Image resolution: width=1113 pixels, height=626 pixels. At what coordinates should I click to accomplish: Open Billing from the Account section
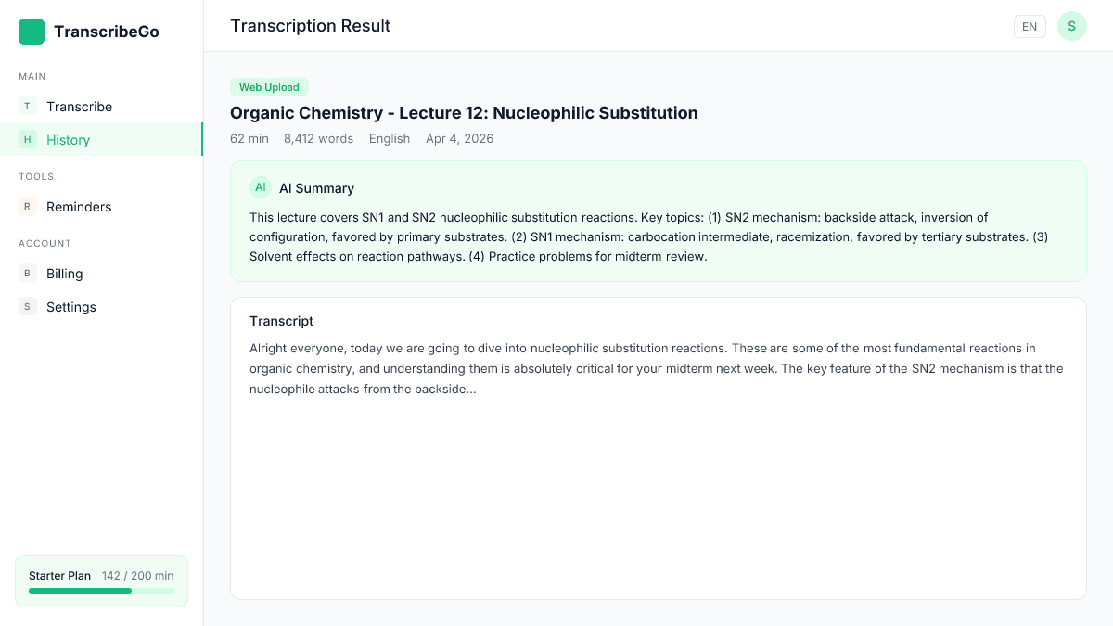coord(64,273)
